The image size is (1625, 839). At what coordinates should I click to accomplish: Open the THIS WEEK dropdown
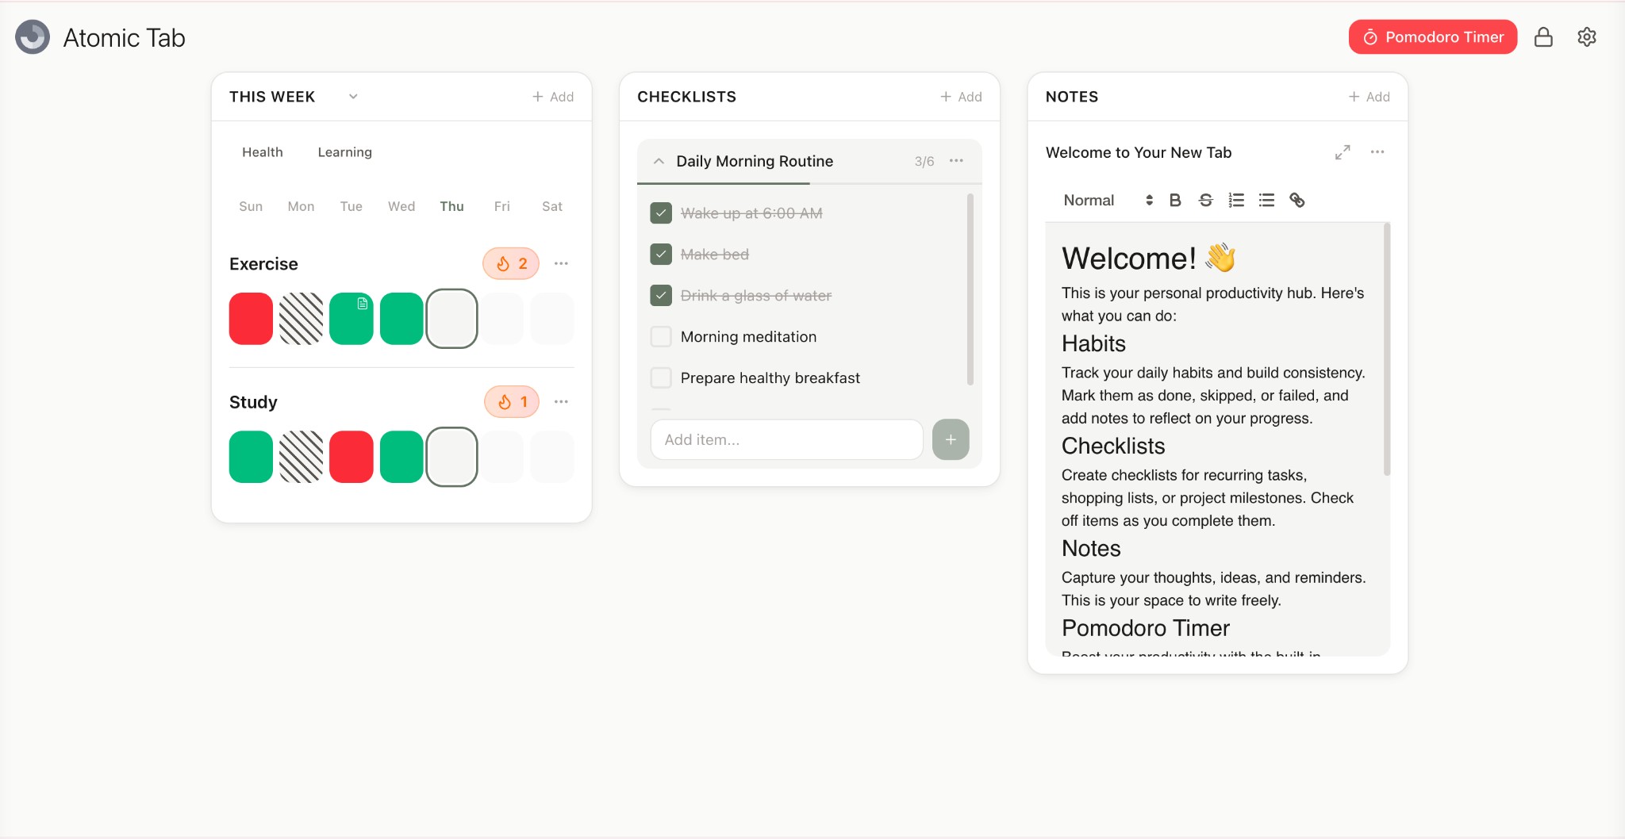tap(353, 96)
